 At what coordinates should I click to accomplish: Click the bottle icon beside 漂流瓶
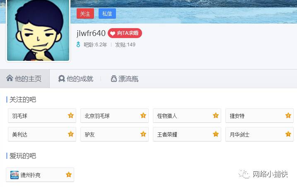114,79
